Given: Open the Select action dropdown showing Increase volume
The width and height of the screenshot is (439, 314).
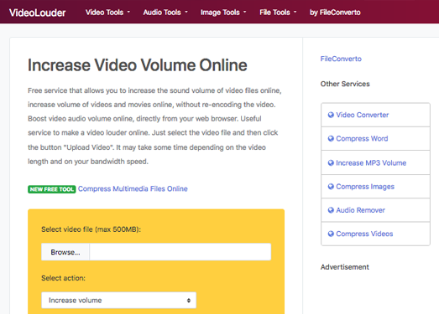Looking at the screenshot, I should tap(118, 301).
